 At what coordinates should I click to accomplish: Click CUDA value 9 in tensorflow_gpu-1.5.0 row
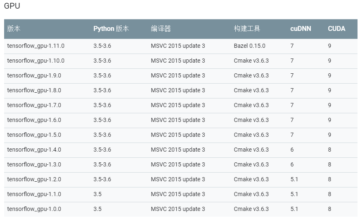pos(329,135)
